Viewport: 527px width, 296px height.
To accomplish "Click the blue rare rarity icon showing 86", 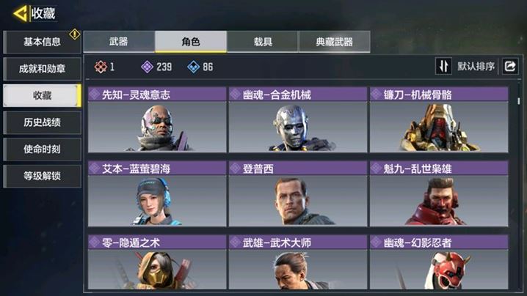I will tap(194, 67).
